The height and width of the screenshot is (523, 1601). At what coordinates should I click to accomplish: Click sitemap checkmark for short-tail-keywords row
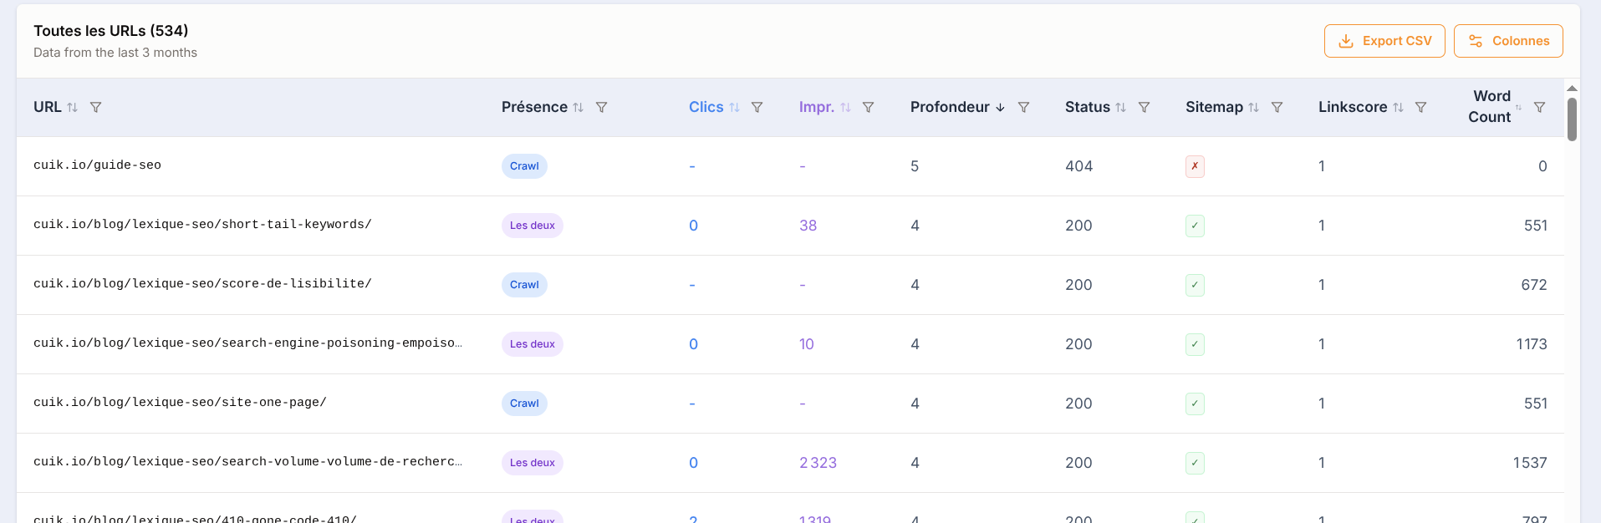[1195, 226]
